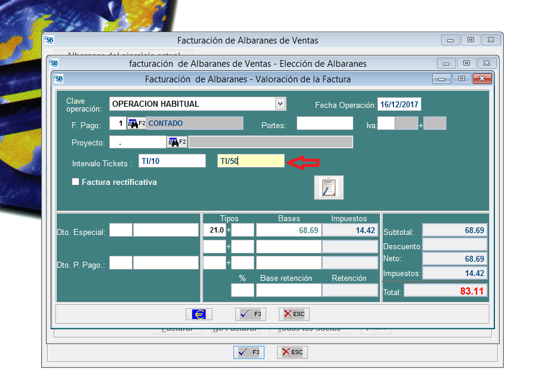Click the F. Pago code field
The image size is (545, 387).
(118, 123)
